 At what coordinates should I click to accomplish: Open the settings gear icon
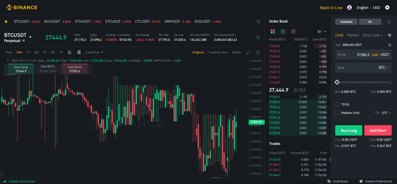[387, 7]
